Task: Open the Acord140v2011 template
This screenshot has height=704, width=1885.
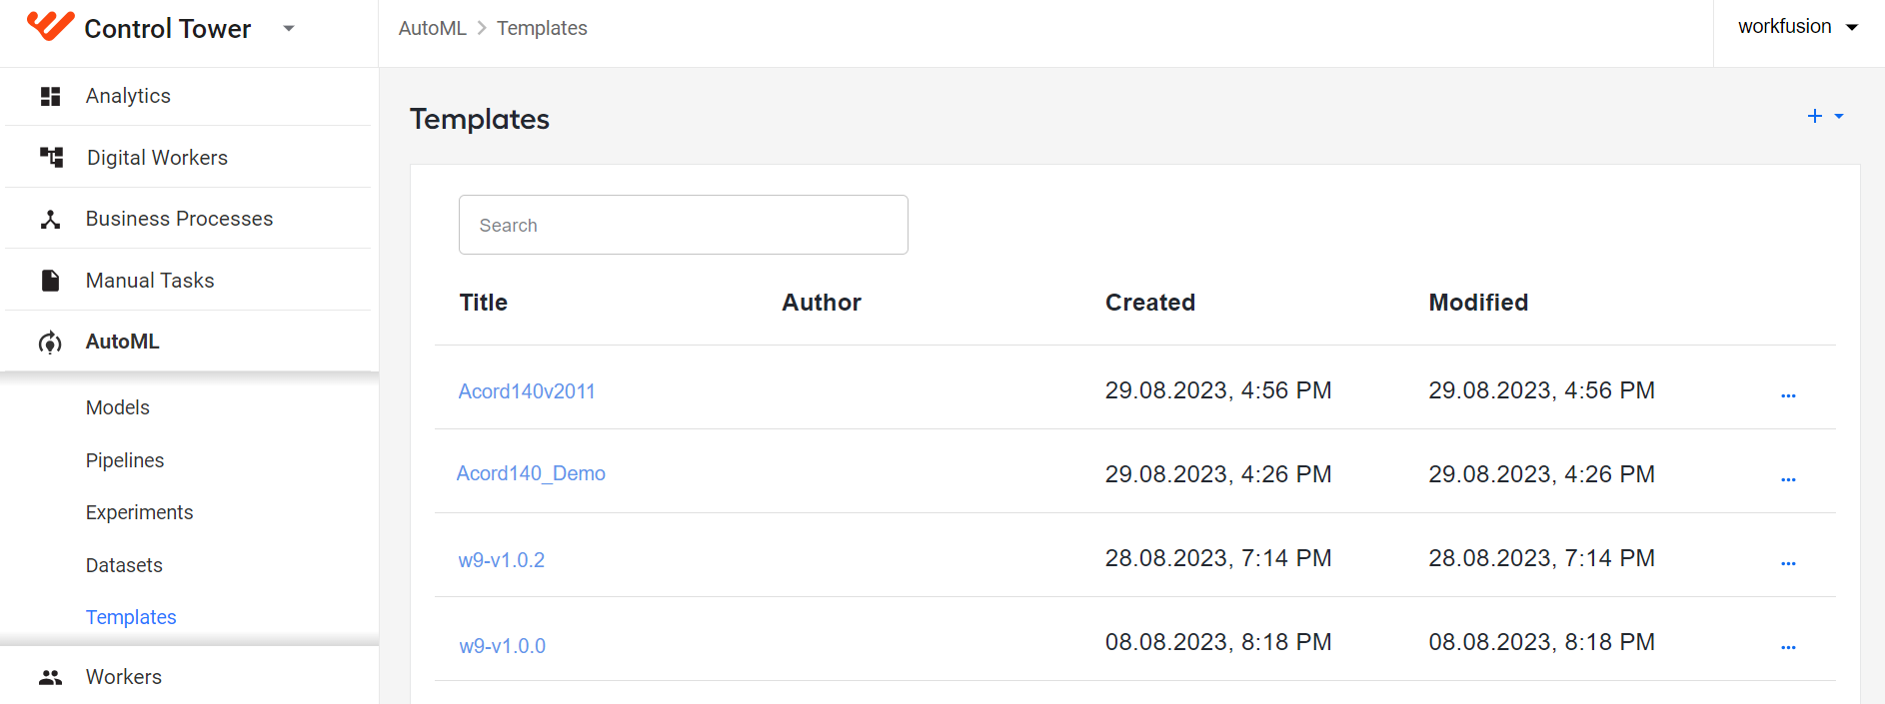Action: tap(527, 391)
